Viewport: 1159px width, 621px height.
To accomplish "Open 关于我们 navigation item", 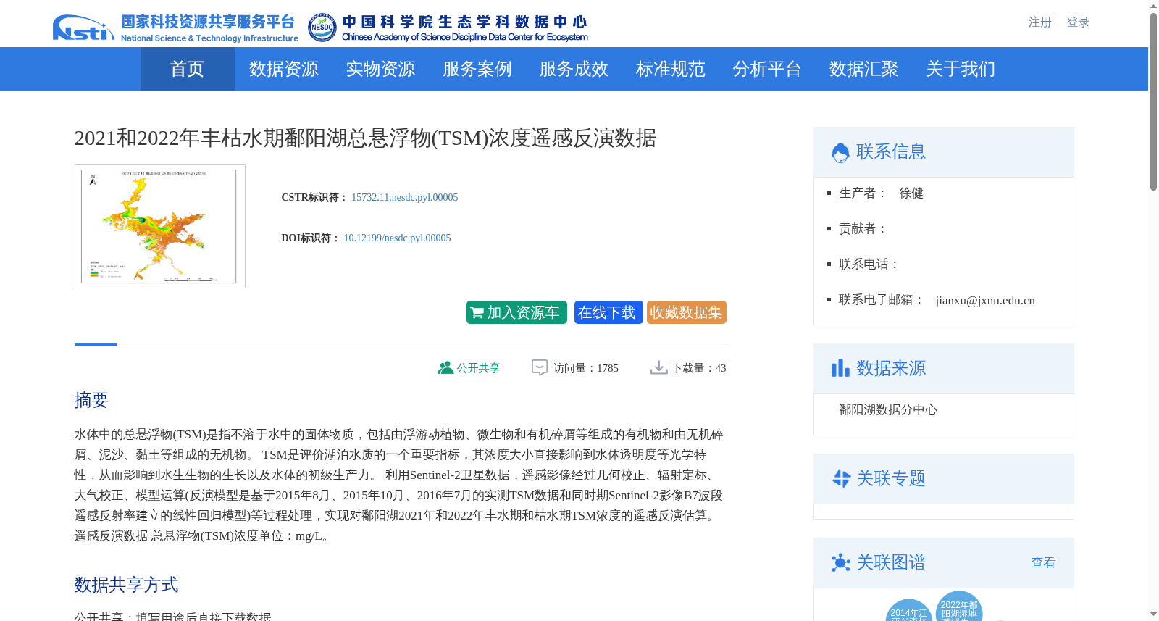I will pos(961,69).
